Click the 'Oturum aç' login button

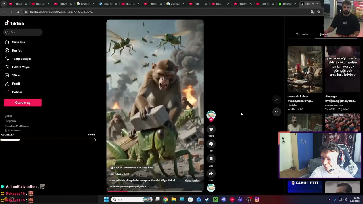tap(23, 103)
